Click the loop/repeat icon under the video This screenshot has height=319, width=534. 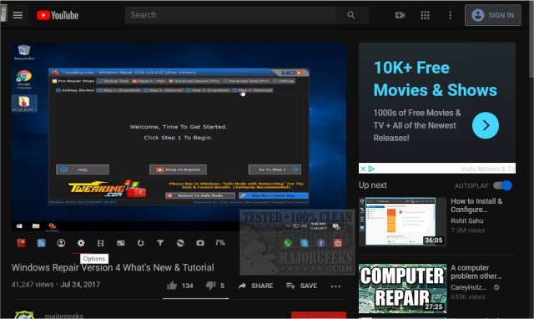coord(140,243)
